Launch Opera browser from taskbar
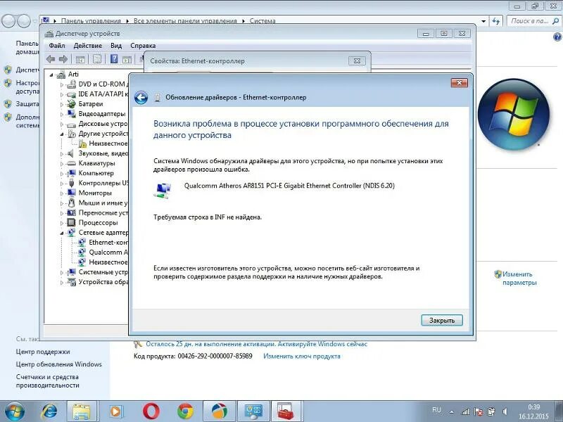This screenshot has height=422, width=563. click(x=151, y=411)
